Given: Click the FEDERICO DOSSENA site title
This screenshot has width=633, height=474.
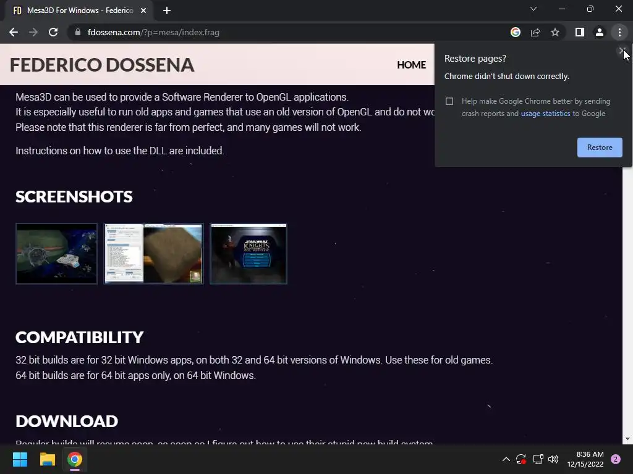Looking at the screenshot, I should click(102, 65).
